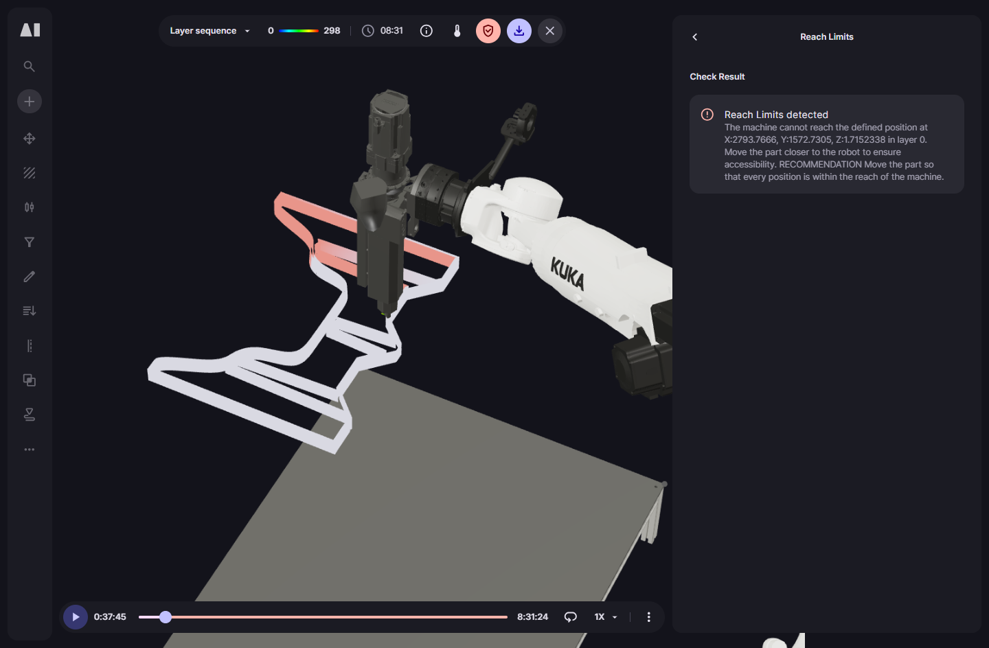Go back from Reach Limits panel
This screenshot has width=989, height=648.
[x=695, y=37]
